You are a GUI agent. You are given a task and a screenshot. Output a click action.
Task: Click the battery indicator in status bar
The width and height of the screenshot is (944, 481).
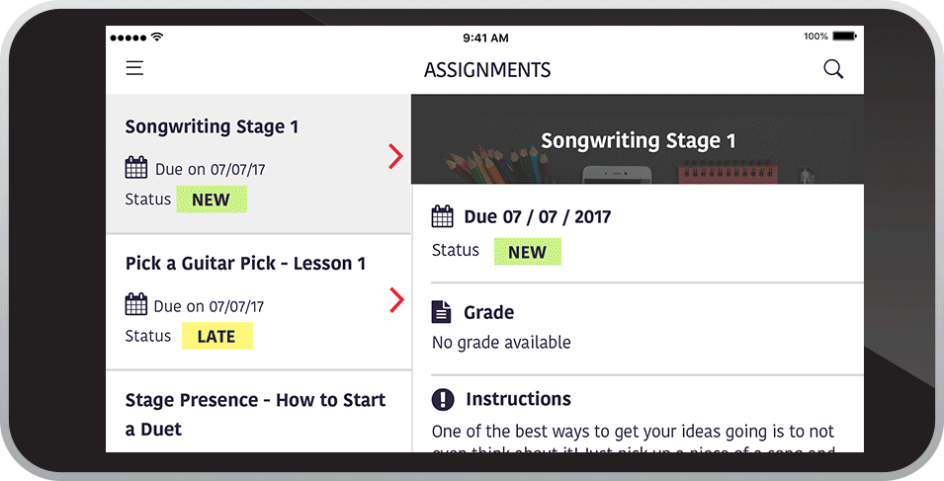[x=844, y=37]
